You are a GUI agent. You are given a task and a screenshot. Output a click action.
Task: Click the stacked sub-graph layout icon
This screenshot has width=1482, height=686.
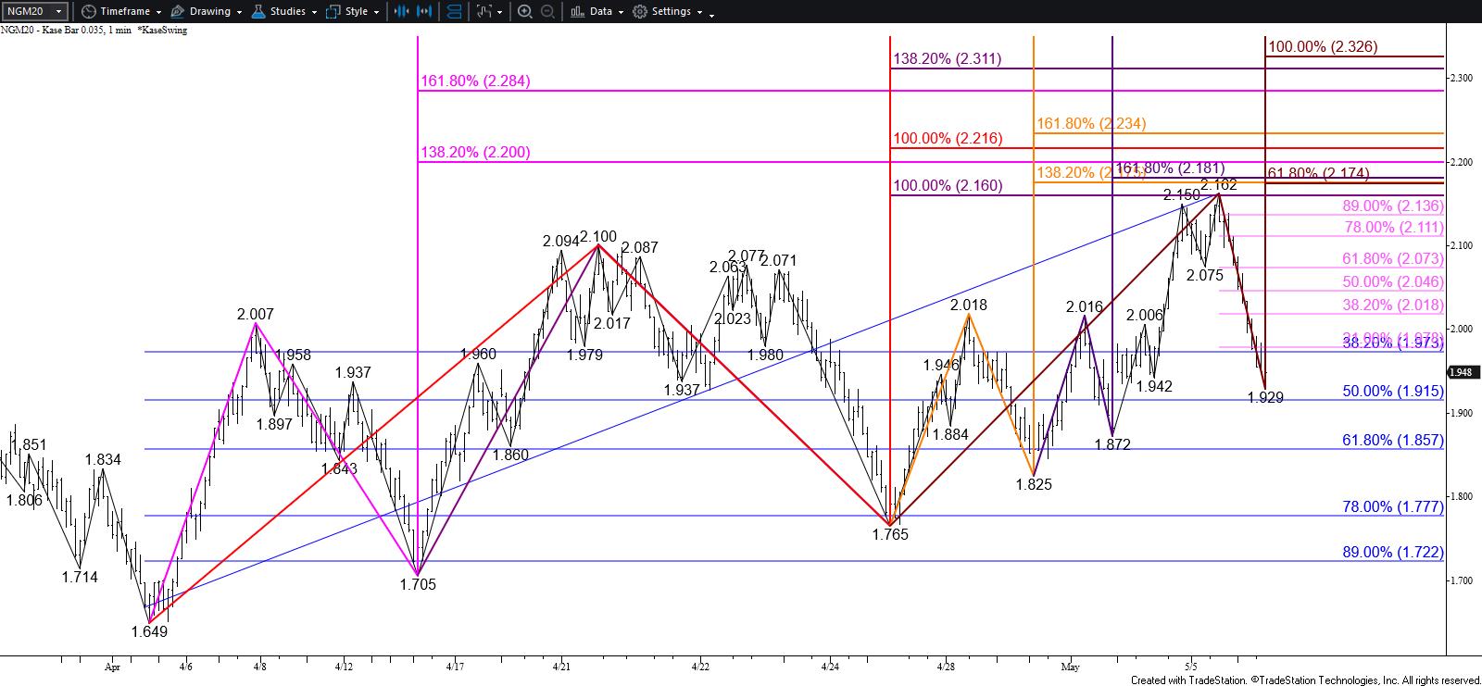[x=455, y=11]
